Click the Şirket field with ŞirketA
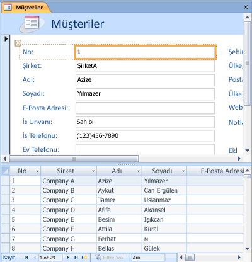The image size is (252, 262). click(145, 66)
